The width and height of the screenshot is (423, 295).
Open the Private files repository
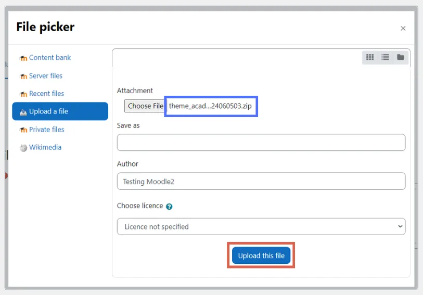46,130
